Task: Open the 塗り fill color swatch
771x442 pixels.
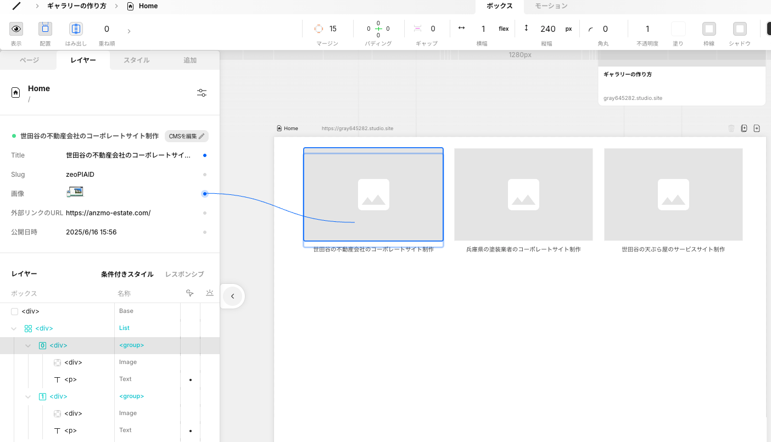Action: click(x=678, y=29)
